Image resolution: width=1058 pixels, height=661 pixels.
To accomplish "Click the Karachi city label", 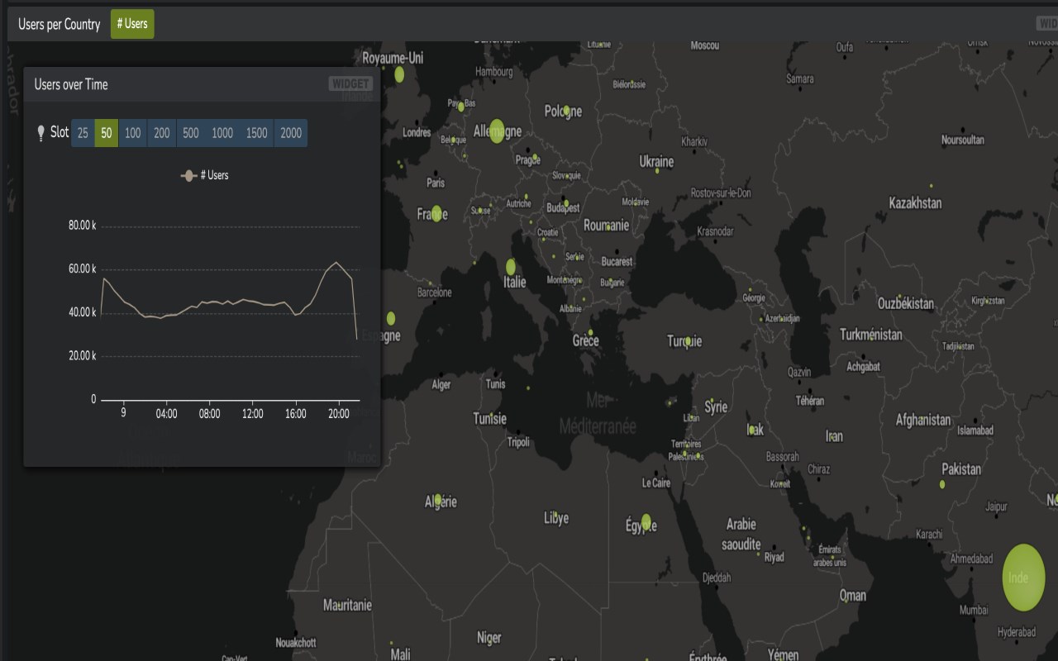I will (x=929, y=535).
